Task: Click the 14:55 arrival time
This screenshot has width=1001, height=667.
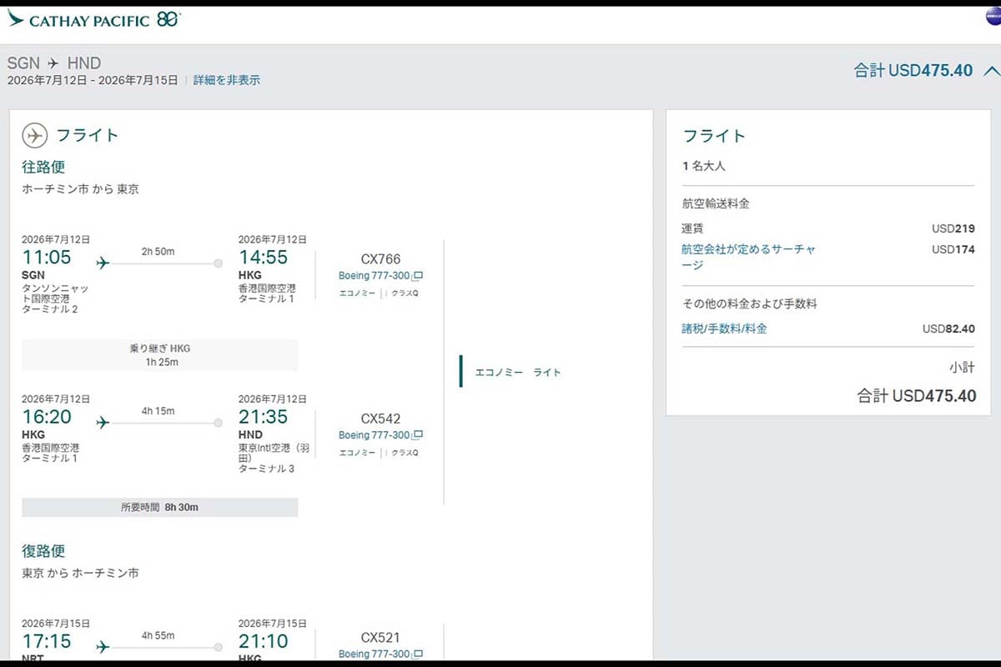Action: (264, 257)
